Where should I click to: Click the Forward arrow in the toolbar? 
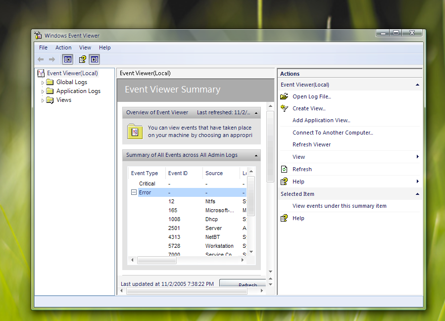click(51, 59)
